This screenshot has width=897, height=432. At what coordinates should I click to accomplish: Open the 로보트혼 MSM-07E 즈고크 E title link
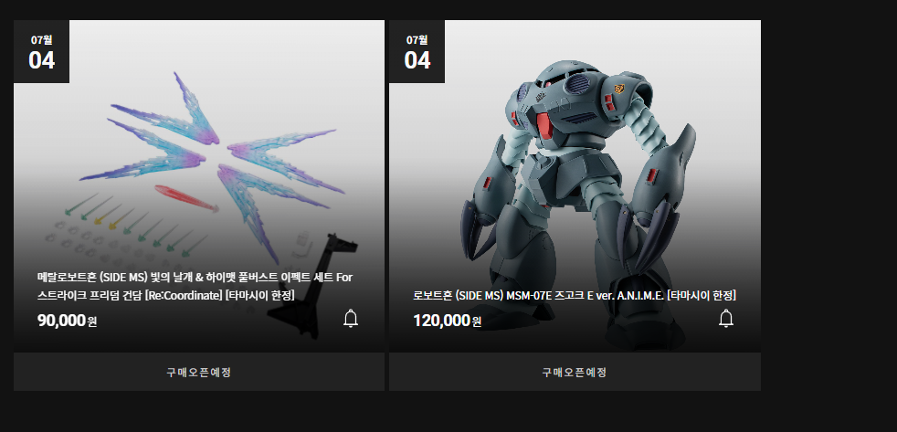pyautogui.click(x=575, y=296)
